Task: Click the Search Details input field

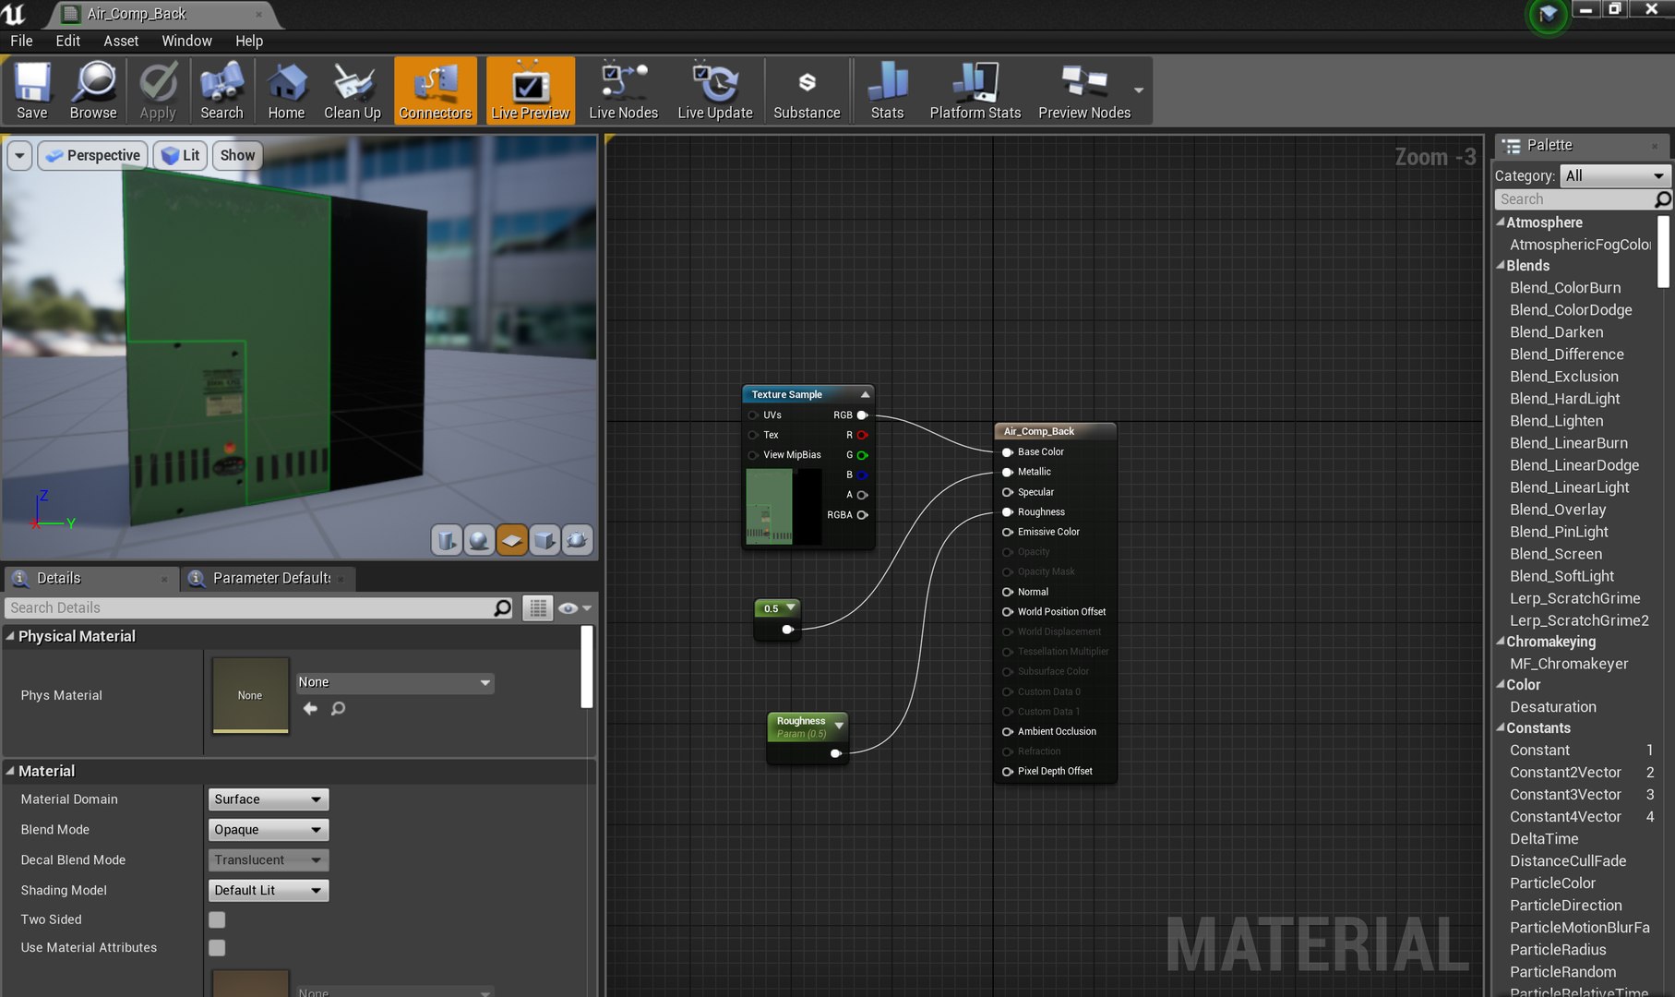Action: point(249,607)
